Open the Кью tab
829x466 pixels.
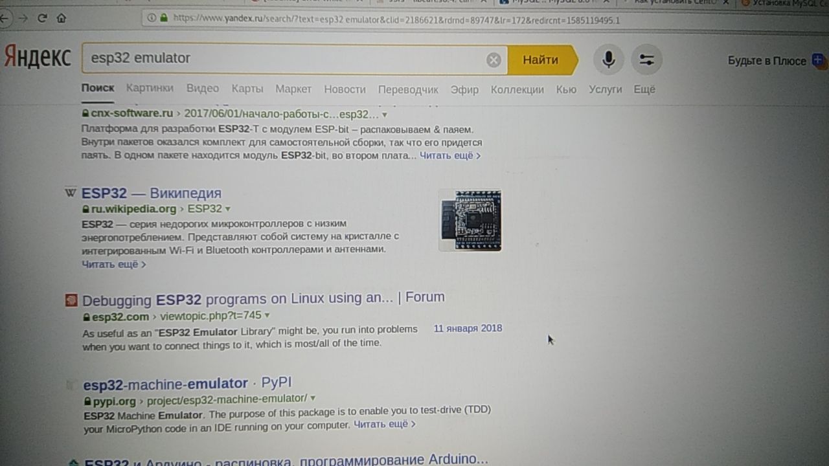point(566,89)
